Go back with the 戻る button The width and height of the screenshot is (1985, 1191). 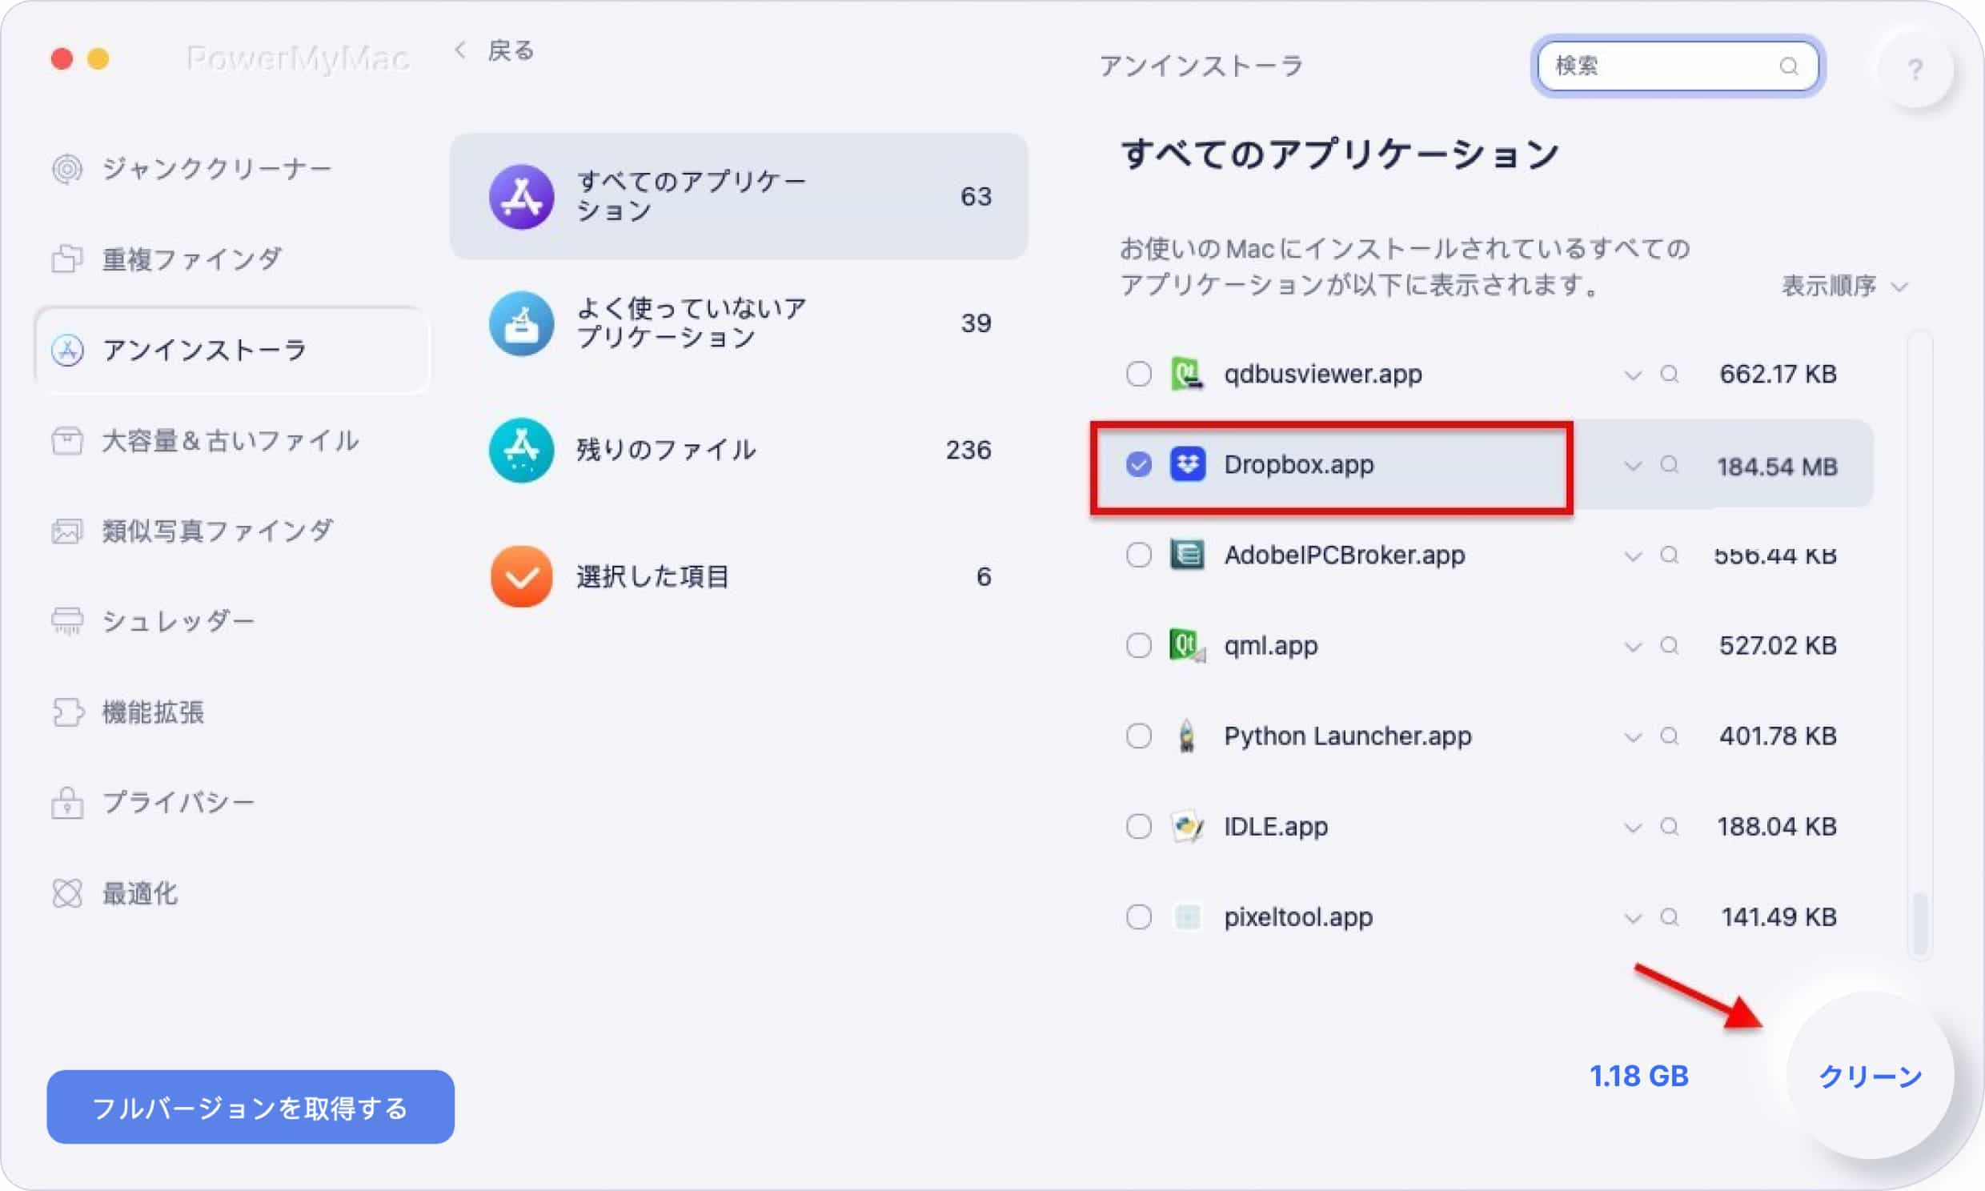(x=494, y=50)
